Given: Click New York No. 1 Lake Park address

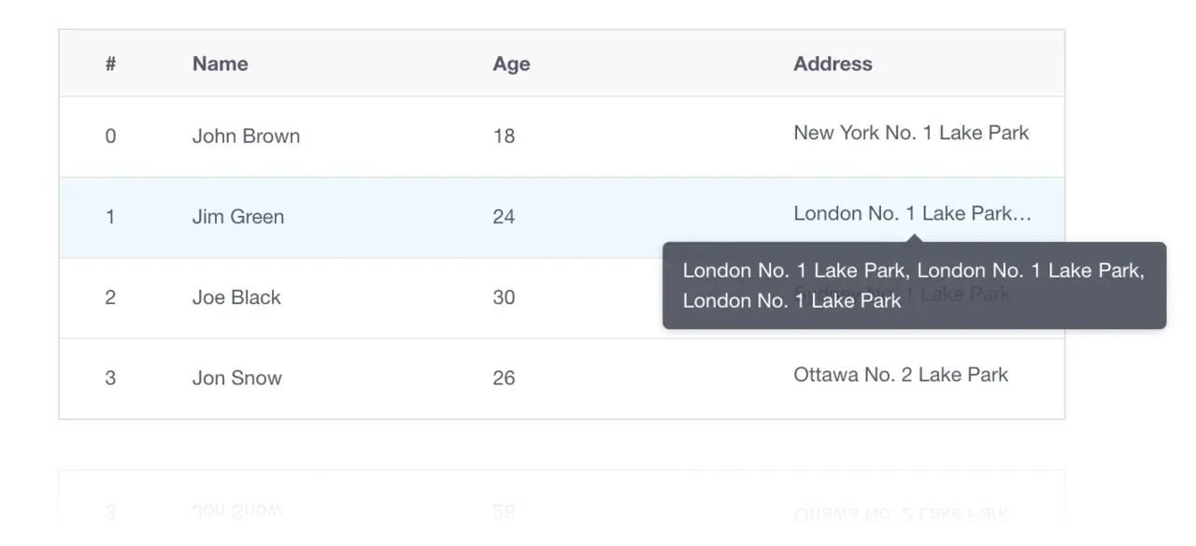Looking at the screenshot, I should (911, 133).
